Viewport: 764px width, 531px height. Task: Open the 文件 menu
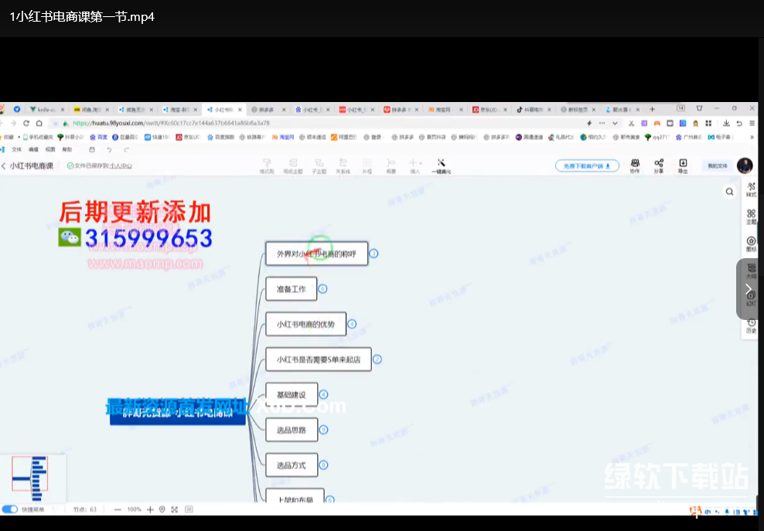click(x=16, y=149)
